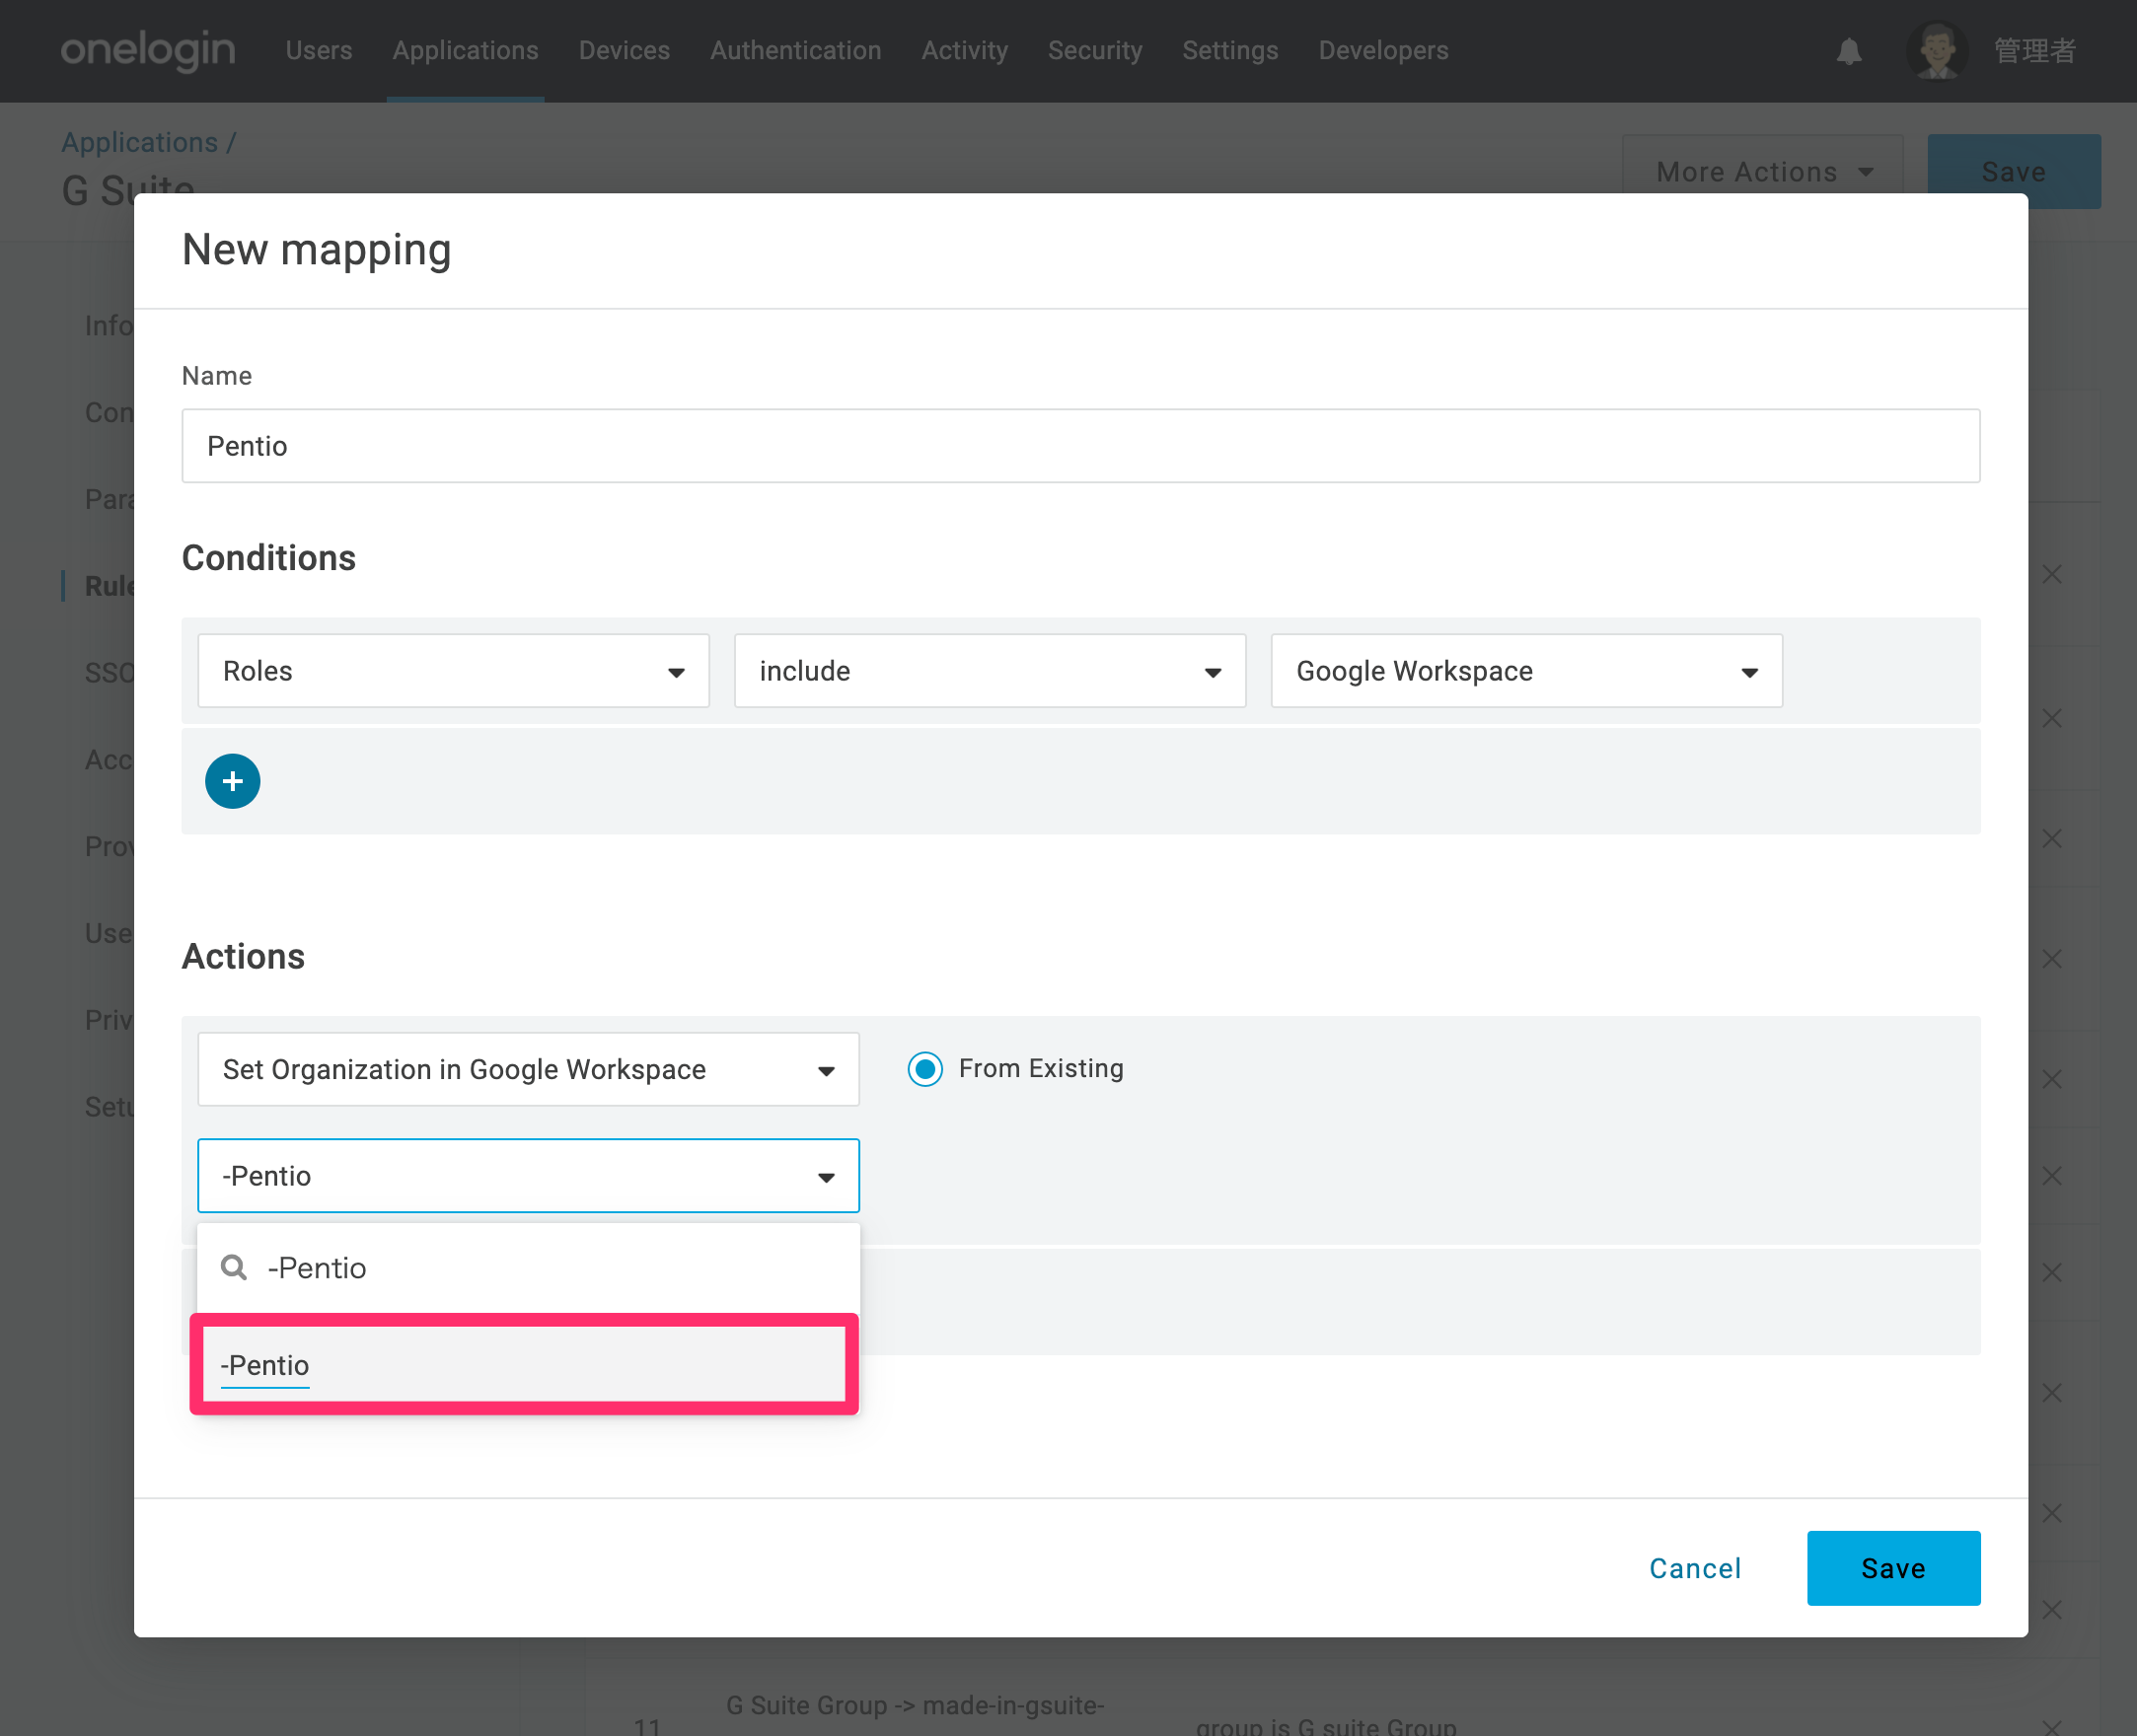Open the Google Workspace value dropdown
Viewport: 2137px width, 1736px height.
coord(1526,671)
